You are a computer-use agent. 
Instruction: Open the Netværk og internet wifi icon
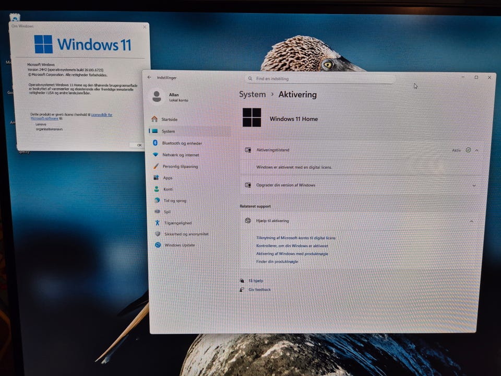156,155
